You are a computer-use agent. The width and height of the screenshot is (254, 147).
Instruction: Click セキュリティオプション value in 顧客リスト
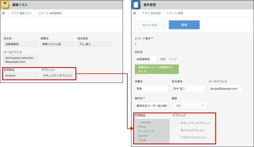click(58, 76)
